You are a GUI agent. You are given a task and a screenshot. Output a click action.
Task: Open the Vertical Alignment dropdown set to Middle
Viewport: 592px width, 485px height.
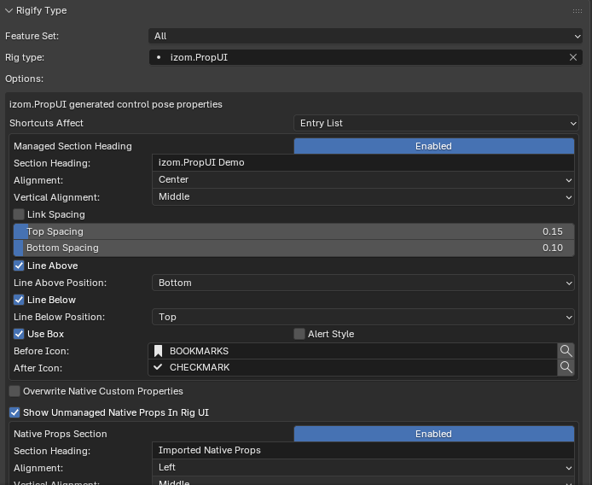coord(363,196)
